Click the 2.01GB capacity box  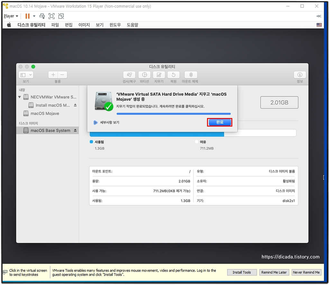279,102
